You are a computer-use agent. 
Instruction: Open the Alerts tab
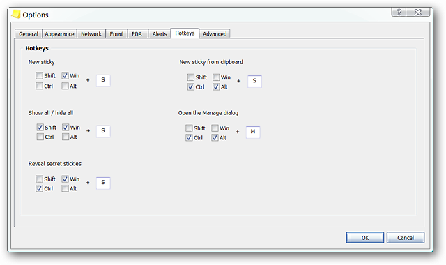click(160, 34)
